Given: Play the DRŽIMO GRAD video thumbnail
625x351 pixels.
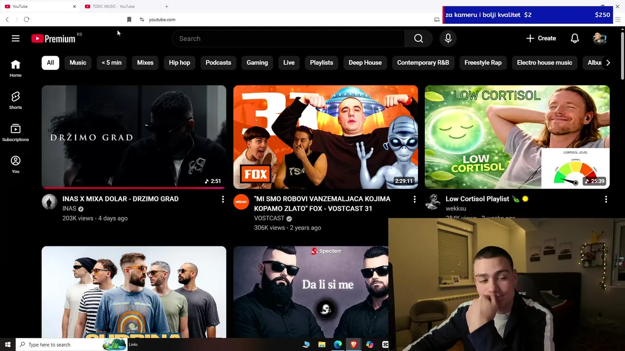Looking at the screenshot, I should pos(134,137).
